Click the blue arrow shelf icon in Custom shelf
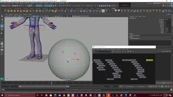This screenshot has width=173, height=97. (x=135, y=11)
